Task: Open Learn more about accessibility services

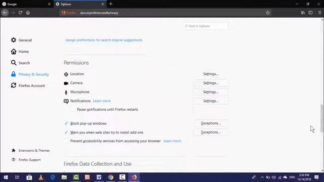Action: pyautogui.click(x=172, y=141)
